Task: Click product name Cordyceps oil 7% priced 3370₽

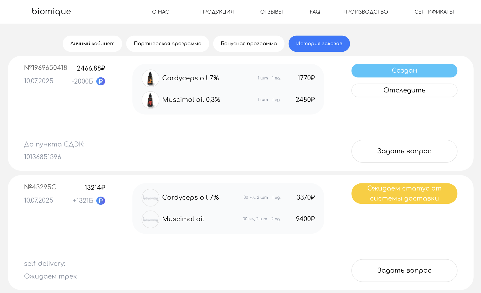Action: tap(191, 197)
